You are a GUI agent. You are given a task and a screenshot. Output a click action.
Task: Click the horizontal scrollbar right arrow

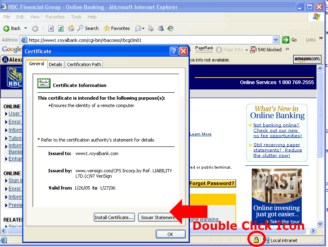click(x=313, y=231)
